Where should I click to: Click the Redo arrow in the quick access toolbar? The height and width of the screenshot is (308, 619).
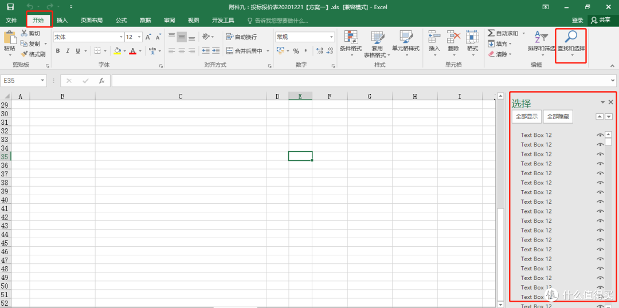click(x=50, y=7)
